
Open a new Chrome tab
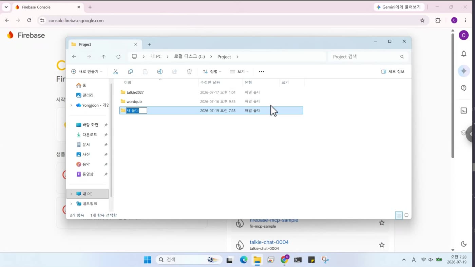tap(90, 7)
